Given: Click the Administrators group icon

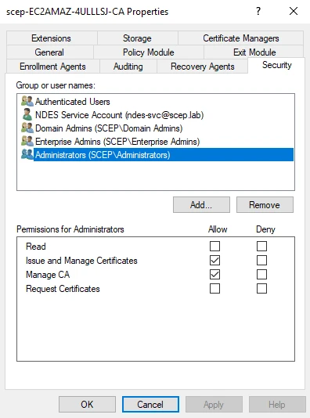Looking at the screenshot, I should point(27,155).
